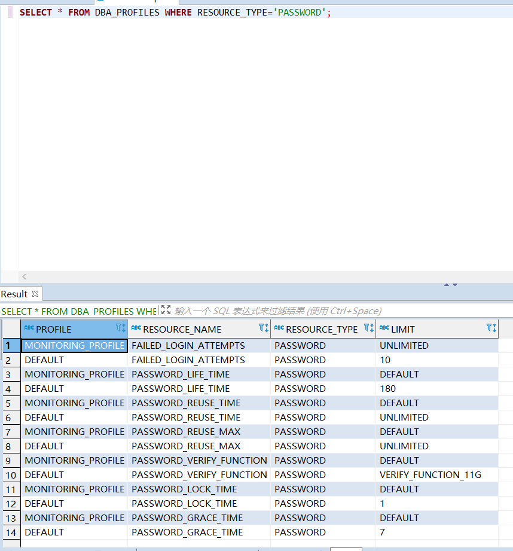The width and height of the screenshot is (513, 551).
Task: Click the top-left grid corner select-all cell
Action: (11, 328)
